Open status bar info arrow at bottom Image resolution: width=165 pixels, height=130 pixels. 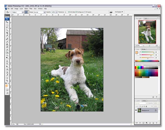(40, 124)
